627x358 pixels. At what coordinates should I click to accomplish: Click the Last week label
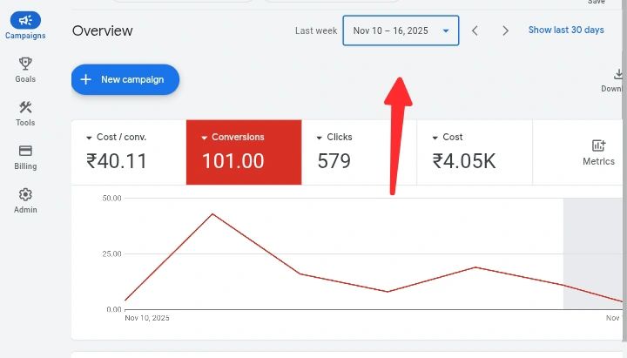(x=316, y=30)
